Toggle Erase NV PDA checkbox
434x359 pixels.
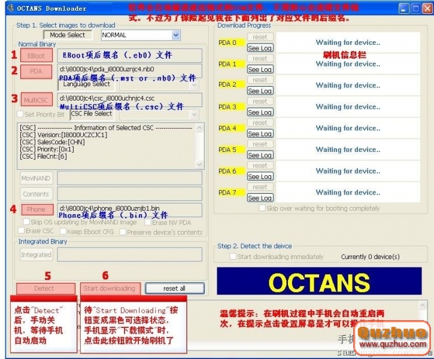[x=148, y=222]
